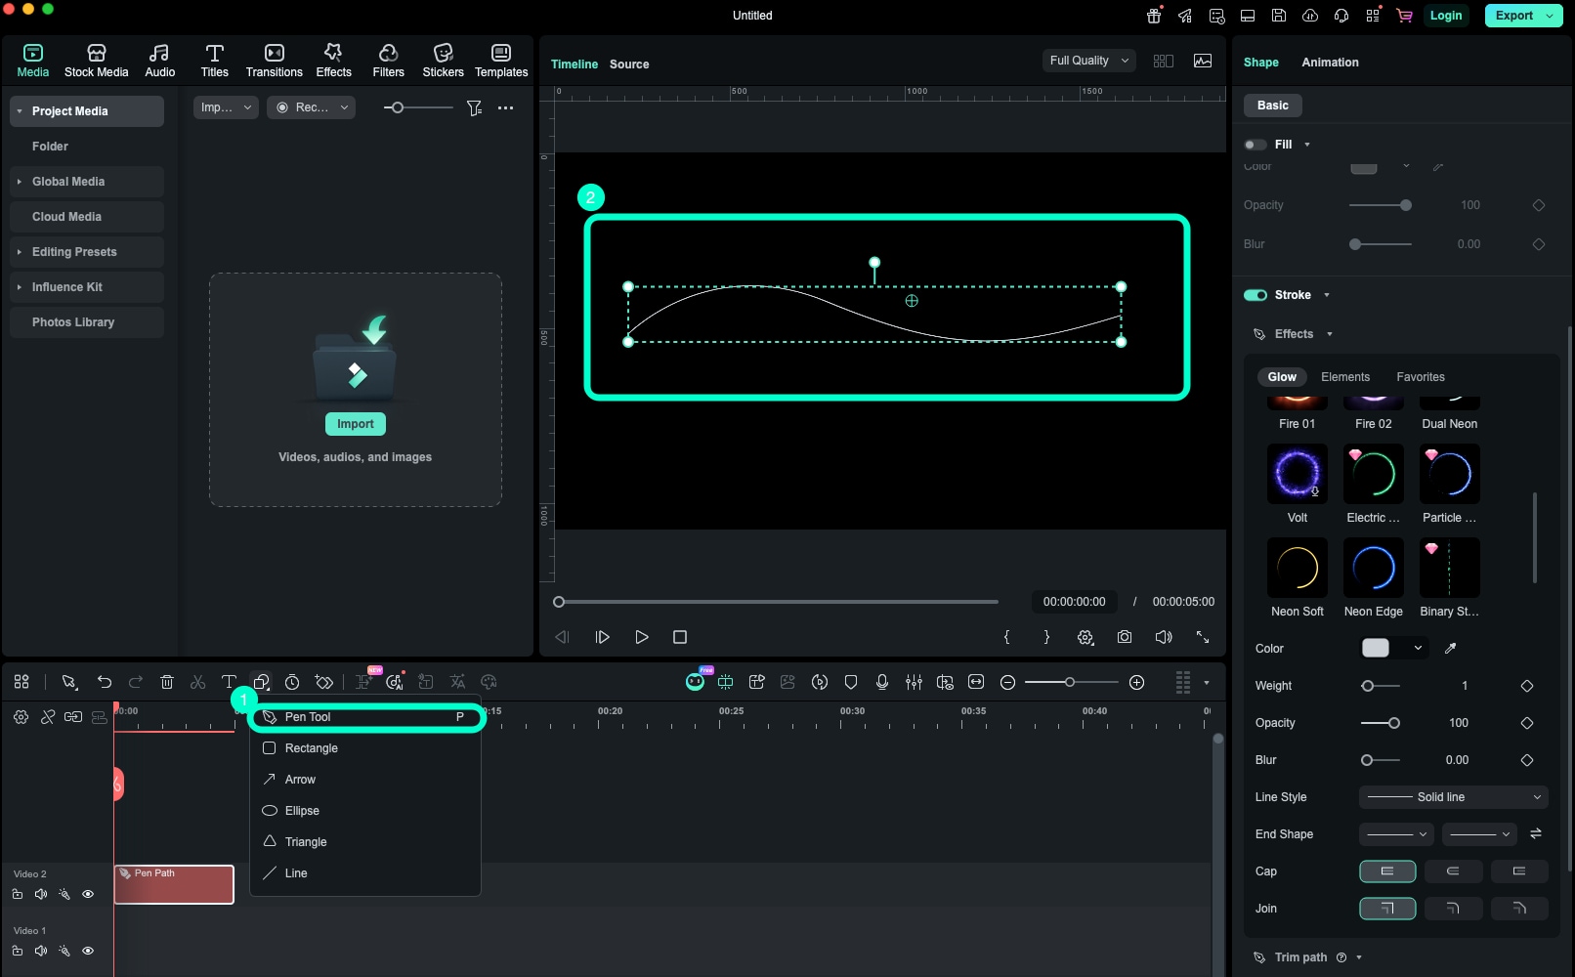Screen dimensions: 1575x977
Task: Click the snapshot camera icon under the preview
Action: point(1125,636)
